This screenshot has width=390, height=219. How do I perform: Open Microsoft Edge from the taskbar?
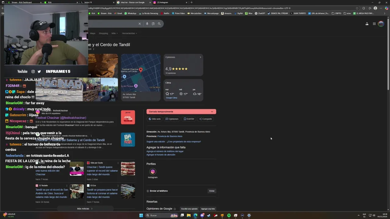[x=195, y=215]
